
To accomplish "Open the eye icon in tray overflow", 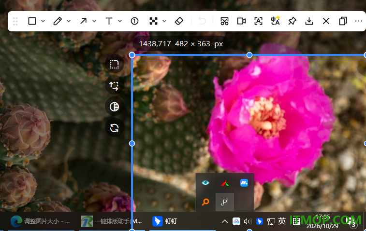I will (205, 183).
